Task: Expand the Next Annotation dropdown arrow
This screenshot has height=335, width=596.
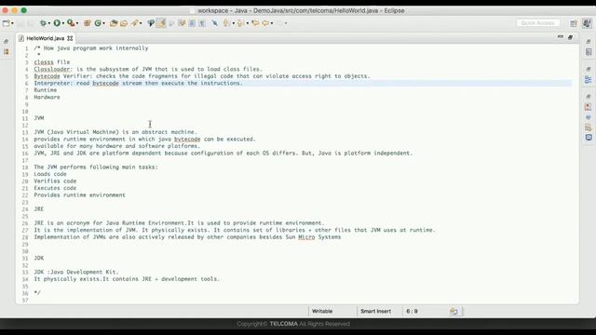Action: (x=234, y=23)
